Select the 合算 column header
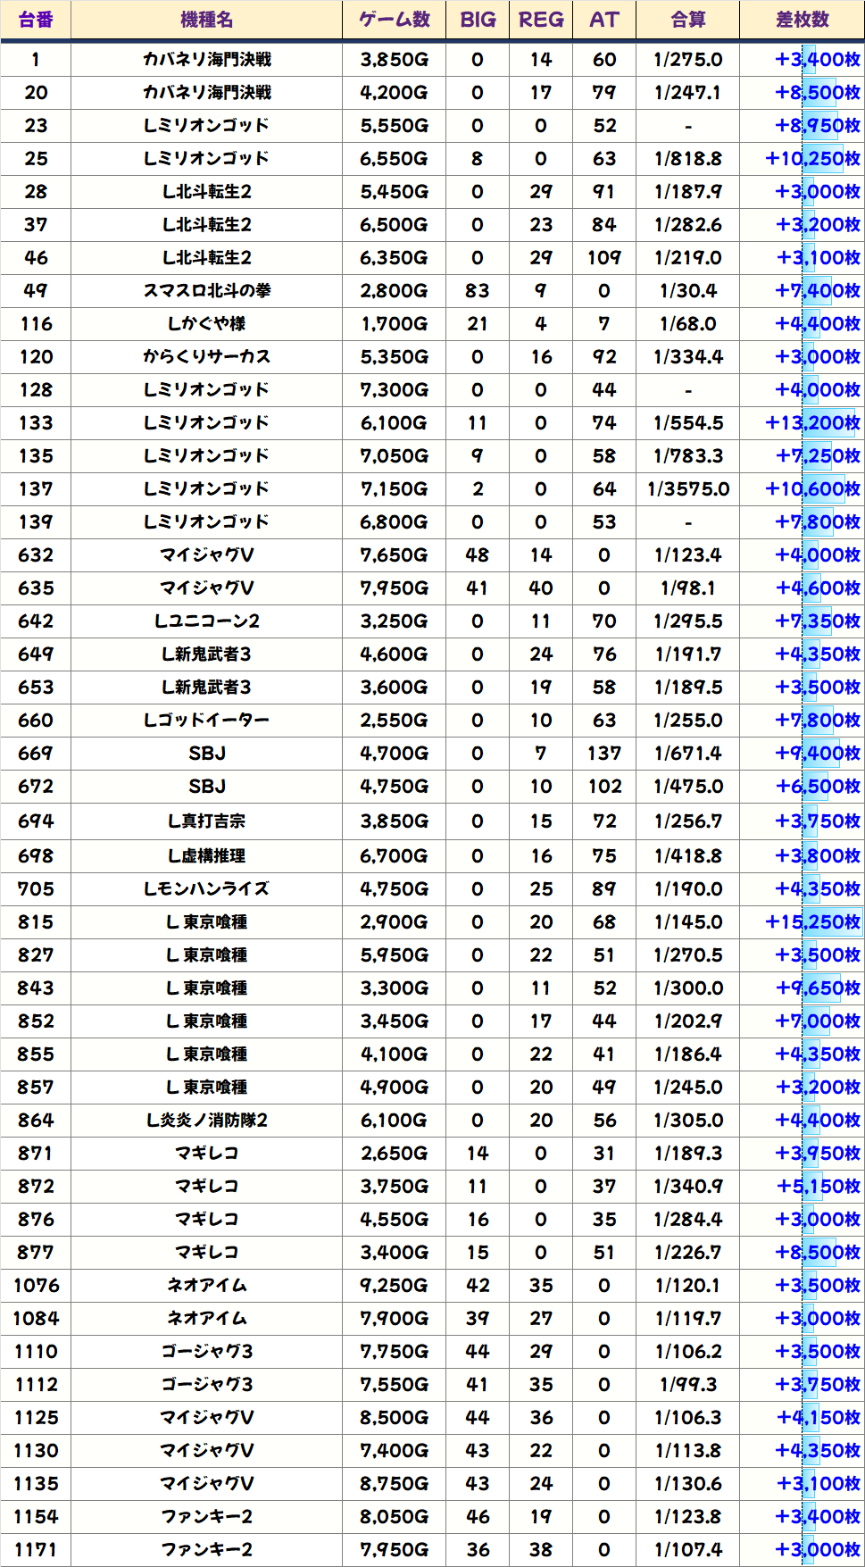 click(x=687, y=20)
